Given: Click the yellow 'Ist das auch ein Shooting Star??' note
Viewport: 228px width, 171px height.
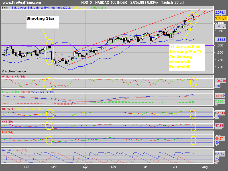Looking at the screenshot, I should click(187, 57).
